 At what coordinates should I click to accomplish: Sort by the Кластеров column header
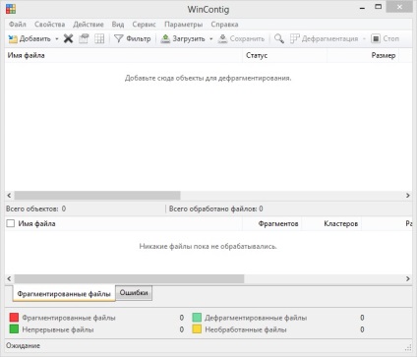coord(331,223)
